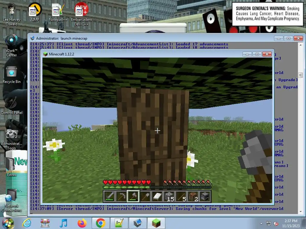Screen dimensions: 306x229
Task: Open the music note taskbar app
Action: tap(63, 223)
